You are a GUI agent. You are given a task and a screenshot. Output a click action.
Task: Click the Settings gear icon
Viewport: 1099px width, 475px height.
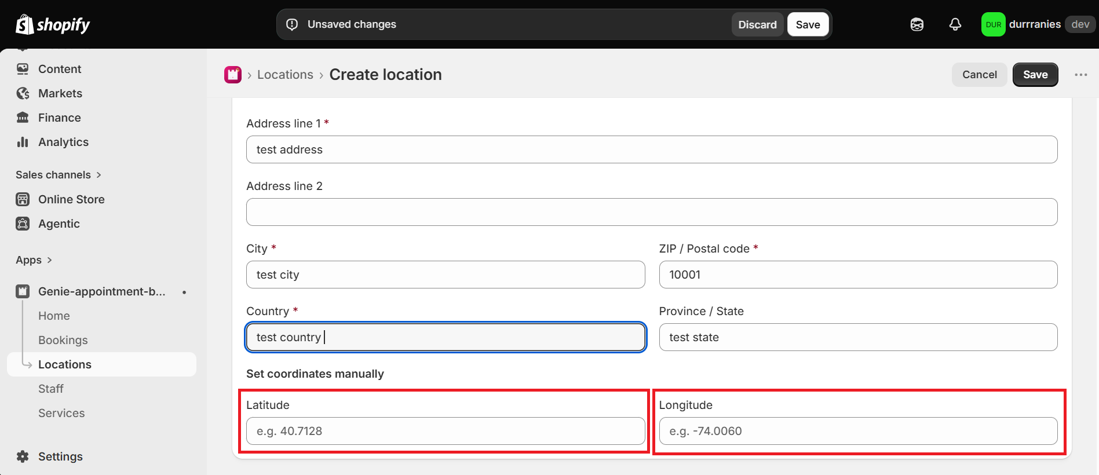coord(23,456)
